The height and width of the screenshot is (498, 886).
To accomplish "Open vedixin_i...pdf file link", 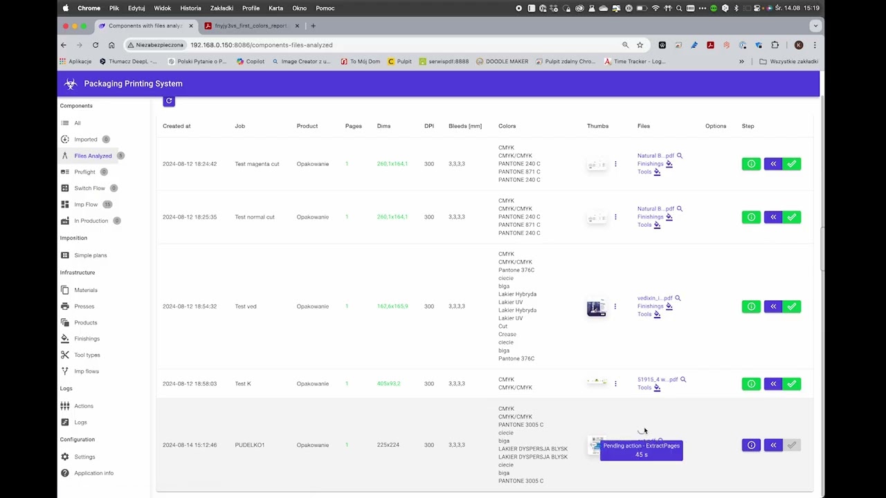I will point(655,298).
